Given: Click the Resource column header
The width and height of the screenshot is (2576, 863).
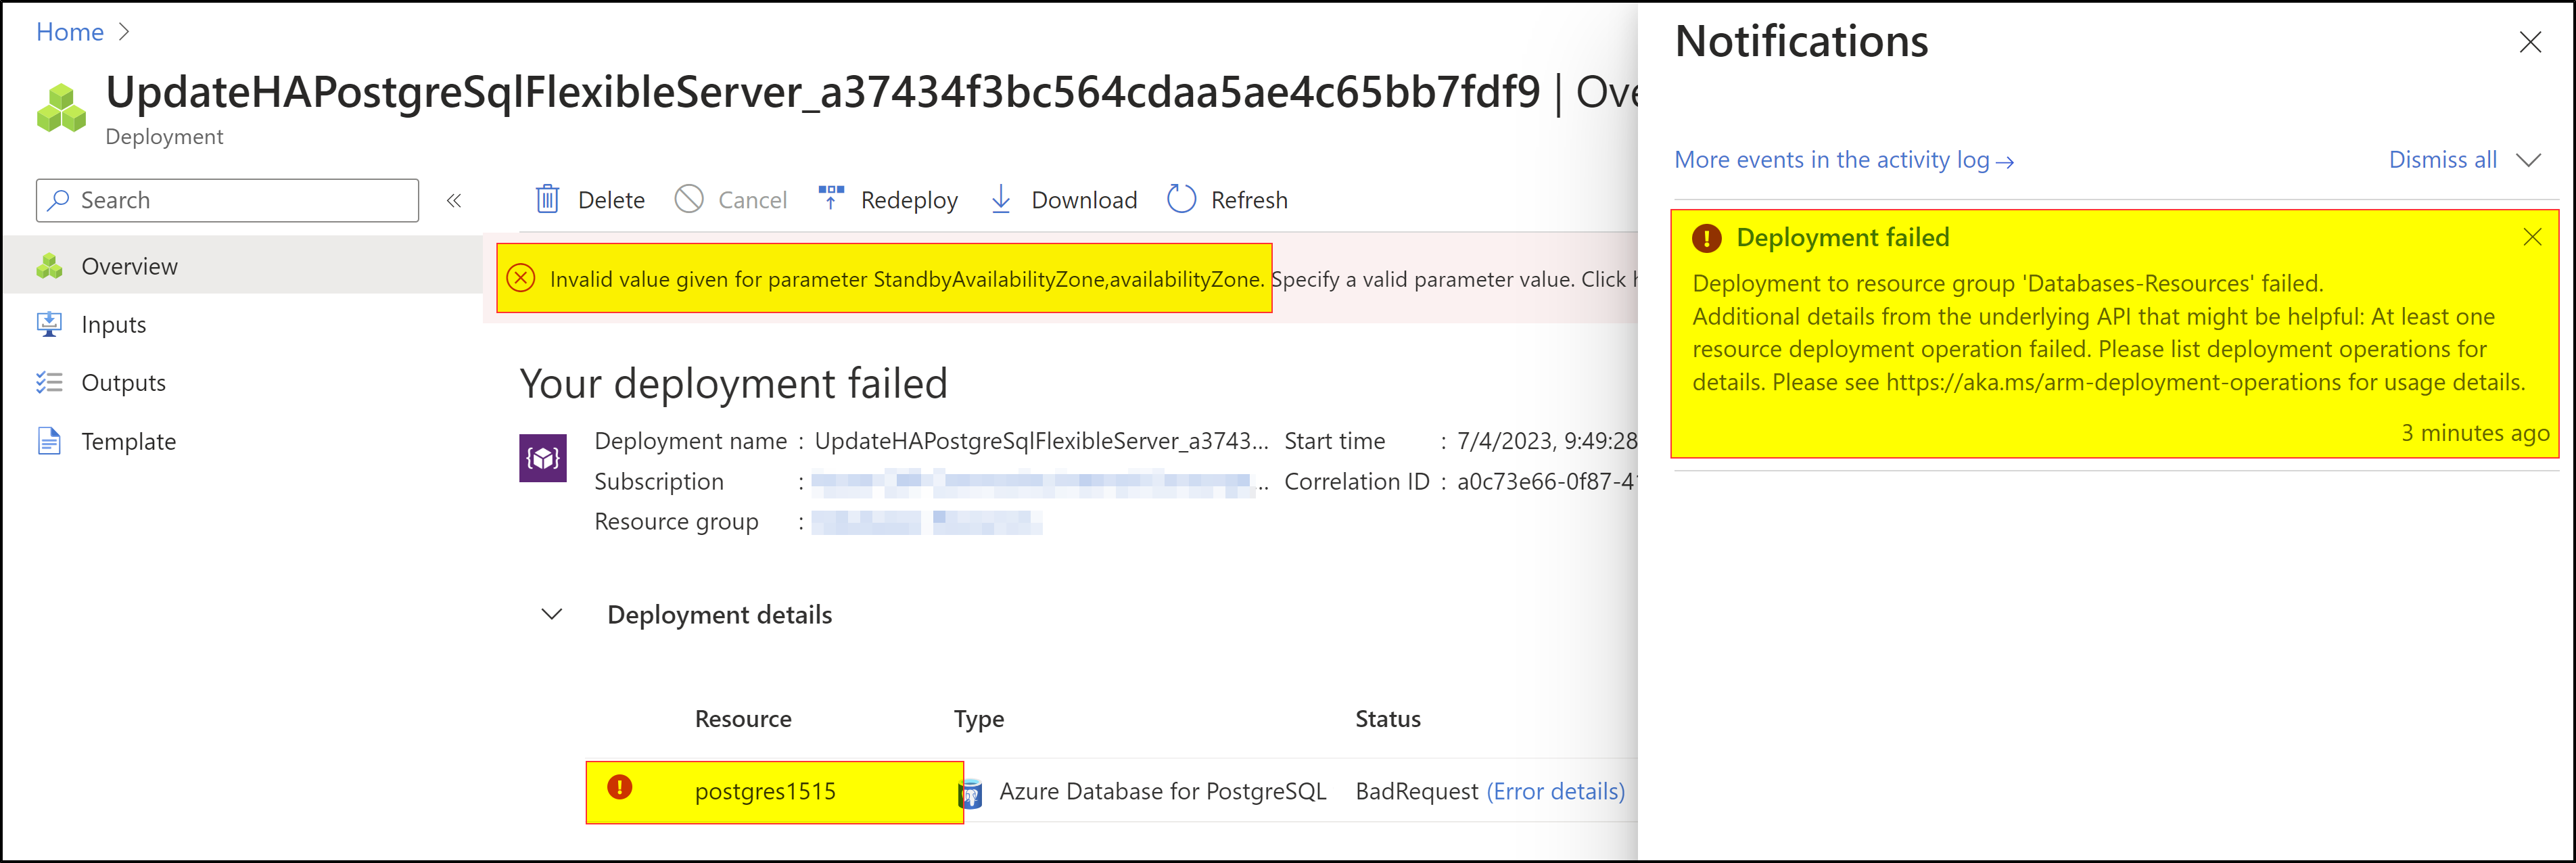Looking at the screenshot, I should (x=743, y=719).
